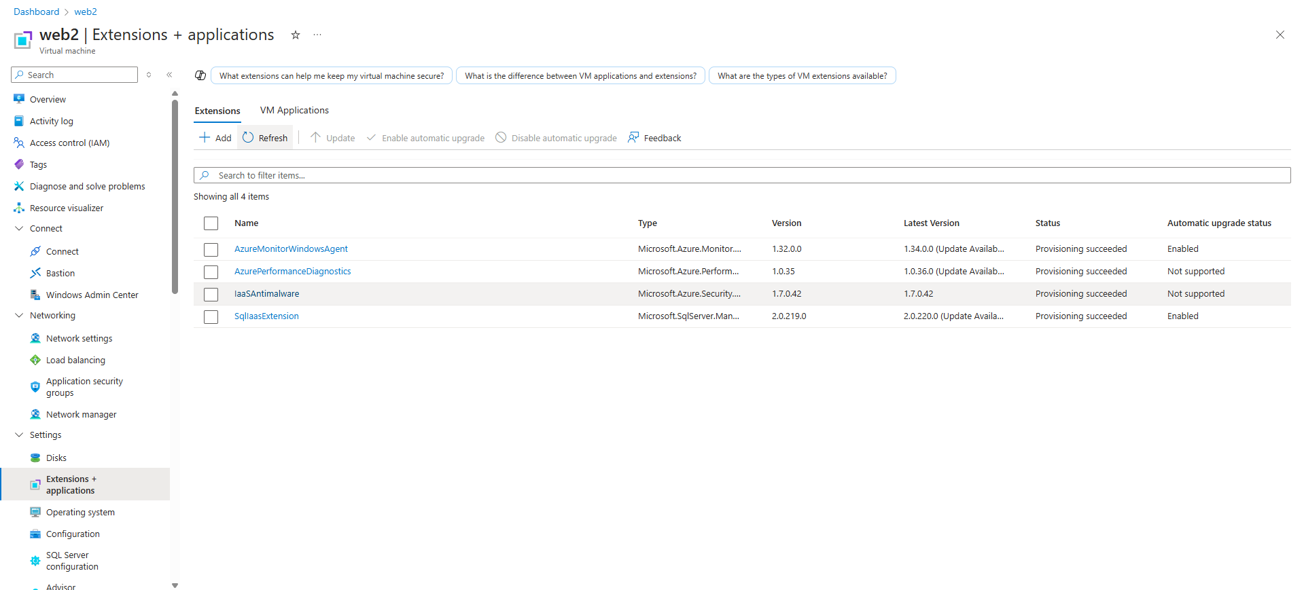Screen dimensions: 1304x590
Task: Click the Disks icon
Action: click(x=35, y=458)
